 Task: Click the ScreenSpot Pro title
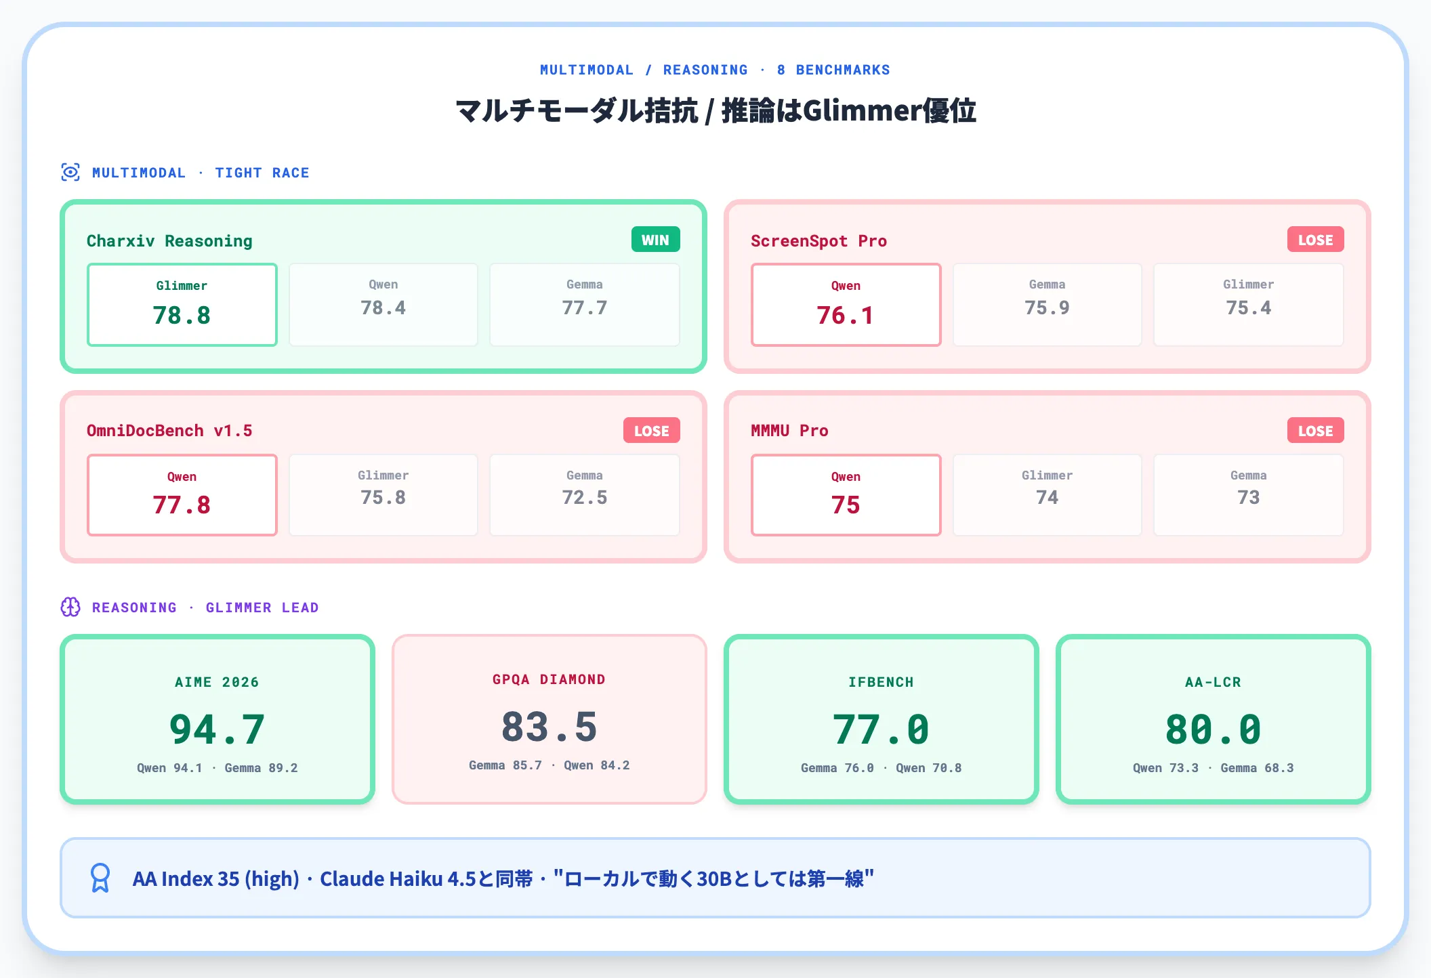point(818,241)
